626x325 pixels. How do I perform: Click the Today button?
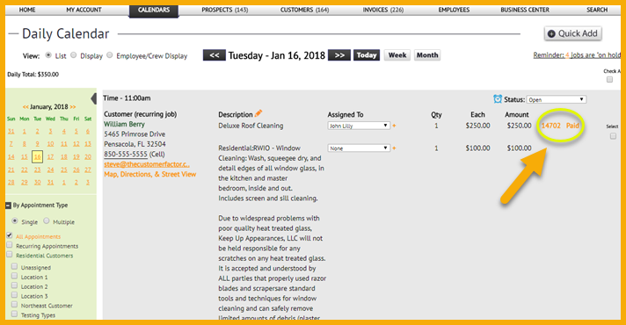tap(367, 55)
